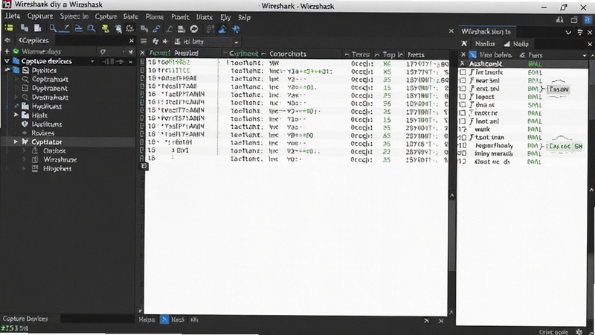Select the magnifier find icon in toolbar
The image size is (595, 335).
click(53, 28)
